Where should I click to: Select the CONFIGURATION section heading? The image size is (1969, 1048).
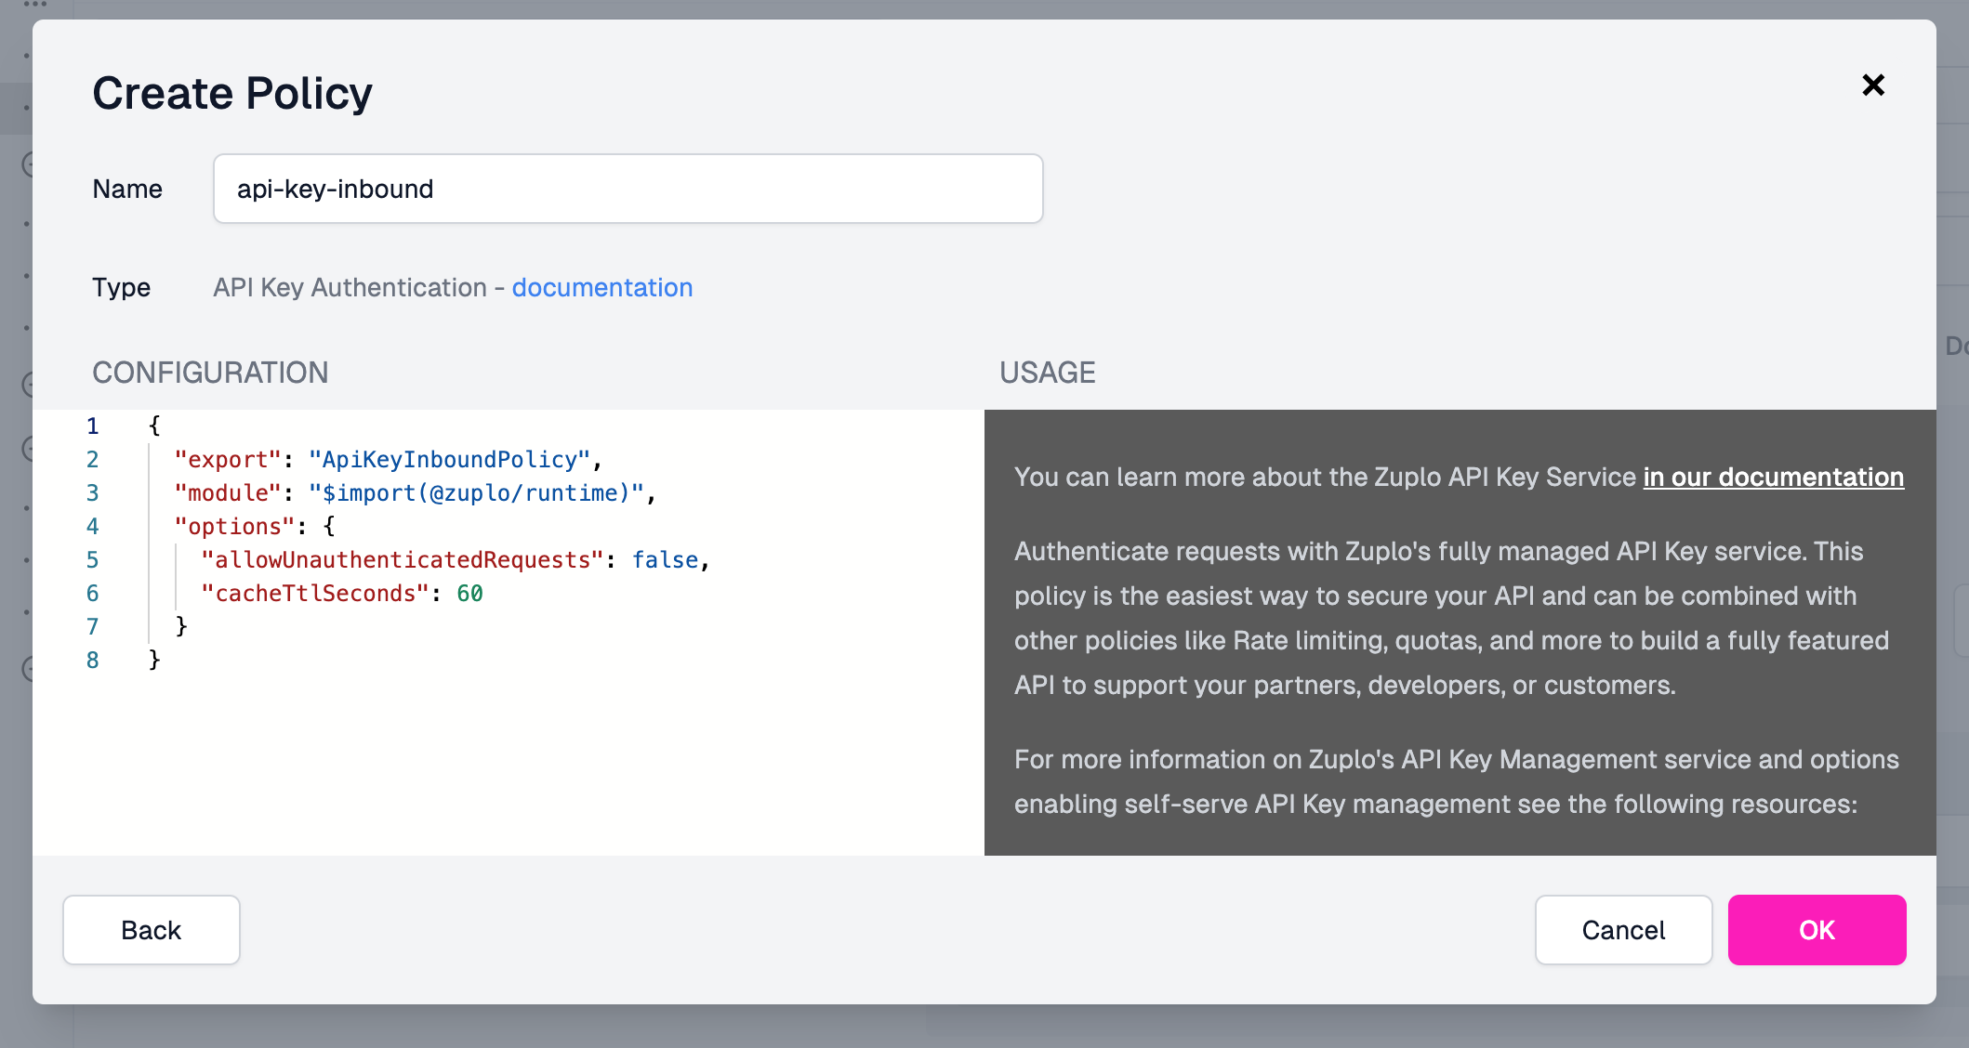click(x=210, y=373)
